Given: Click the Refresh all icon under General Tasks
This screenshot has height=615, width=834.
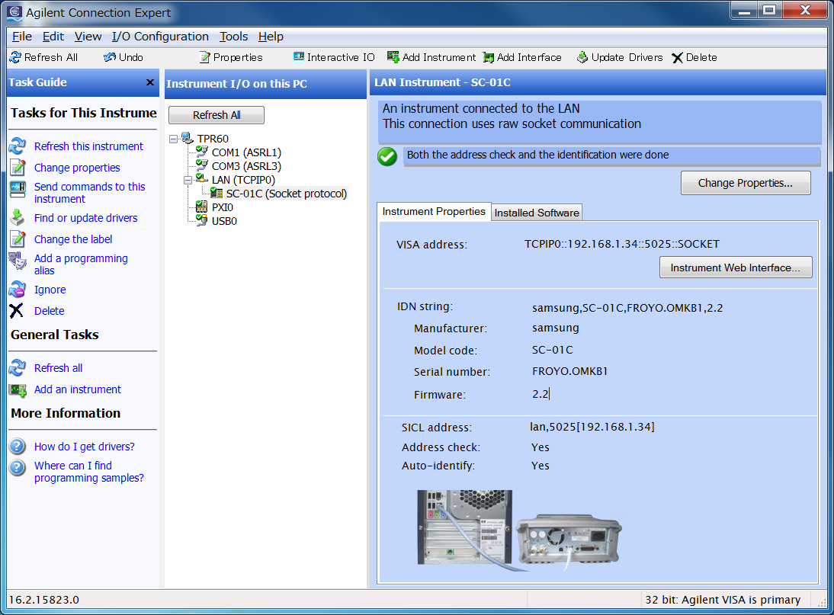Looking at the screenshot, I should tap(18, 368).
